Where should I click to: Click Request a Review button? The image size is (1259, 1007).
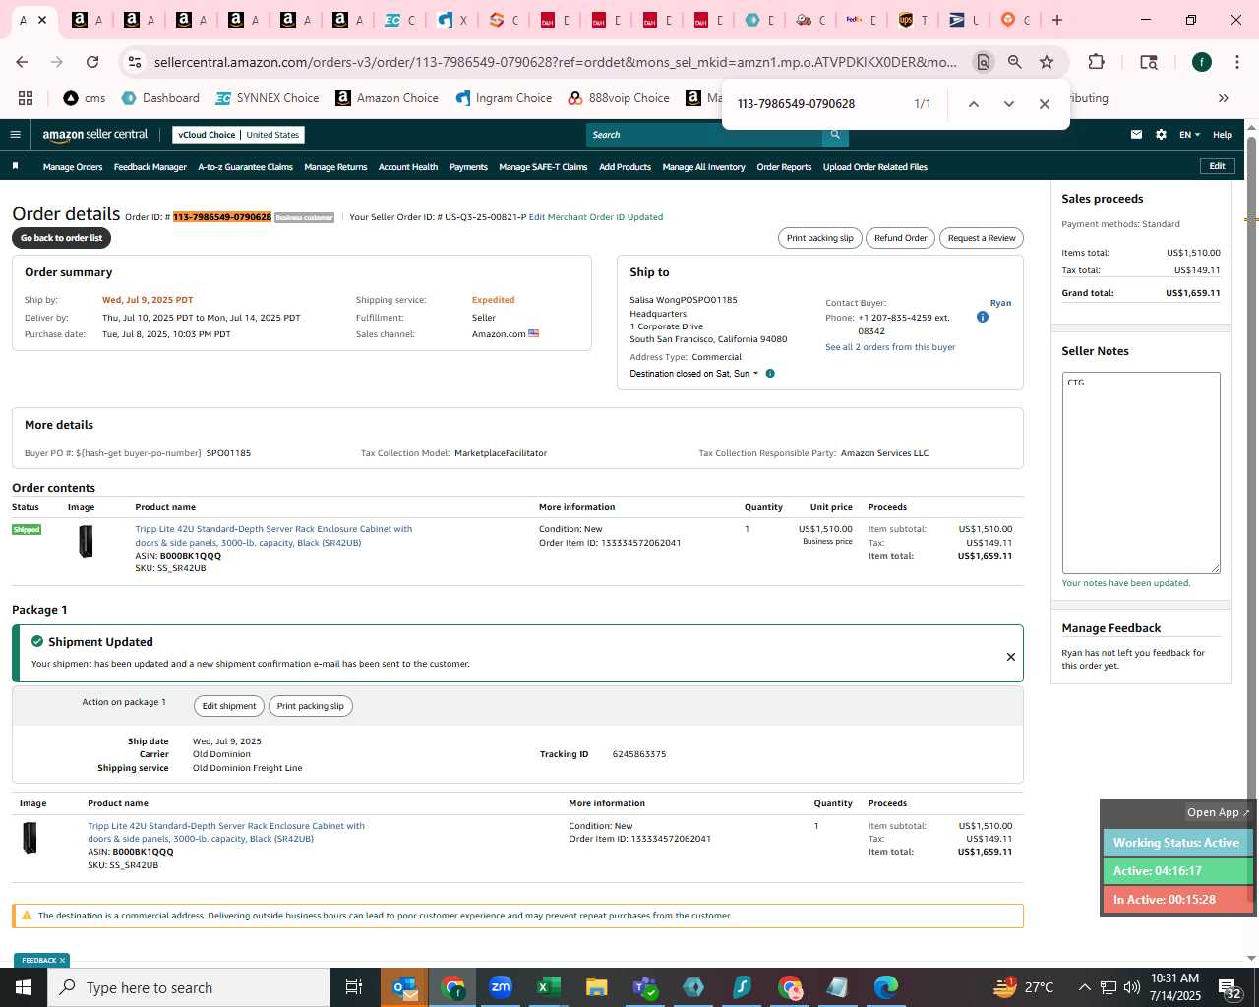click(982, 238)
